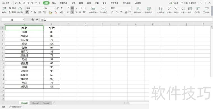213x109 pixels.
Task: Click the Find (查找) search button
Action: (x=138, y=3)
